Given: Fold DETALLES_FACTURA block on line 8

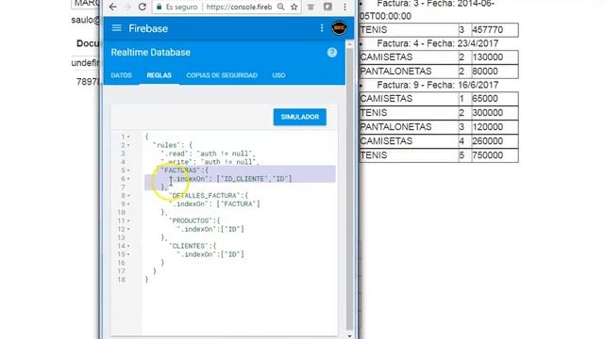Looking at the screenshot, I should 128,196.
